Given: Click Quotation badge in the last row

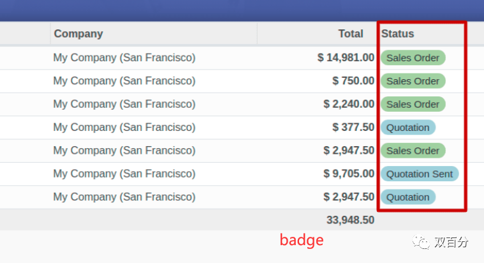Looking at the screenshot, I should click(407, 197).
